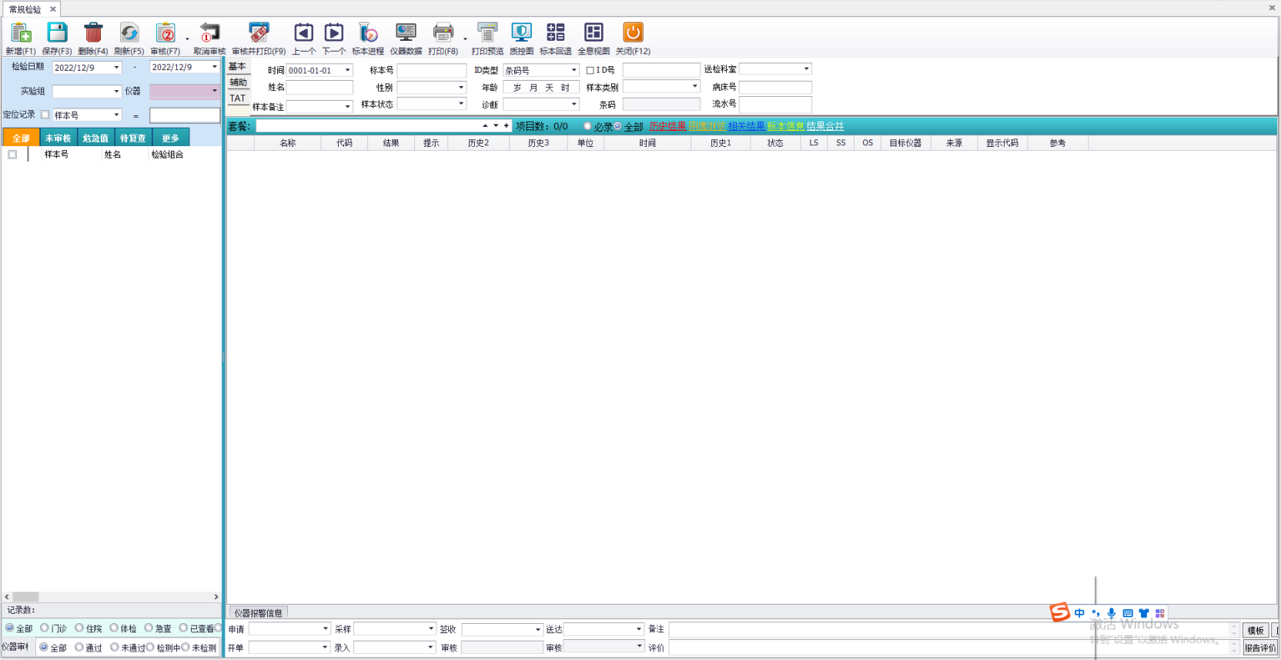Open 质控图 quality control chart
The width and height of the screenshot is (1281, 660).
521,32
